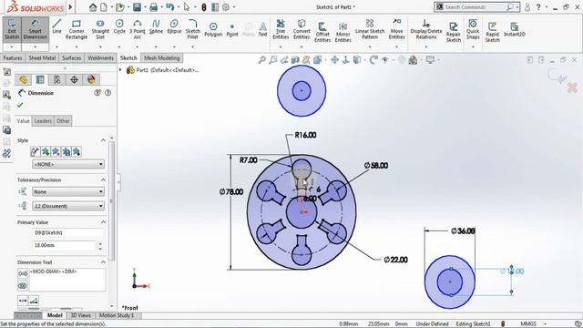Select Move Entities tool
The height and width of the screenshot is (328, 583).
pyautogui.click(x=397, y=29)
